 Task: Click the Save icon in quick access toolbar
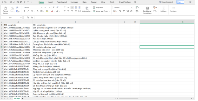pyautogui.click(x=11, y=2)
